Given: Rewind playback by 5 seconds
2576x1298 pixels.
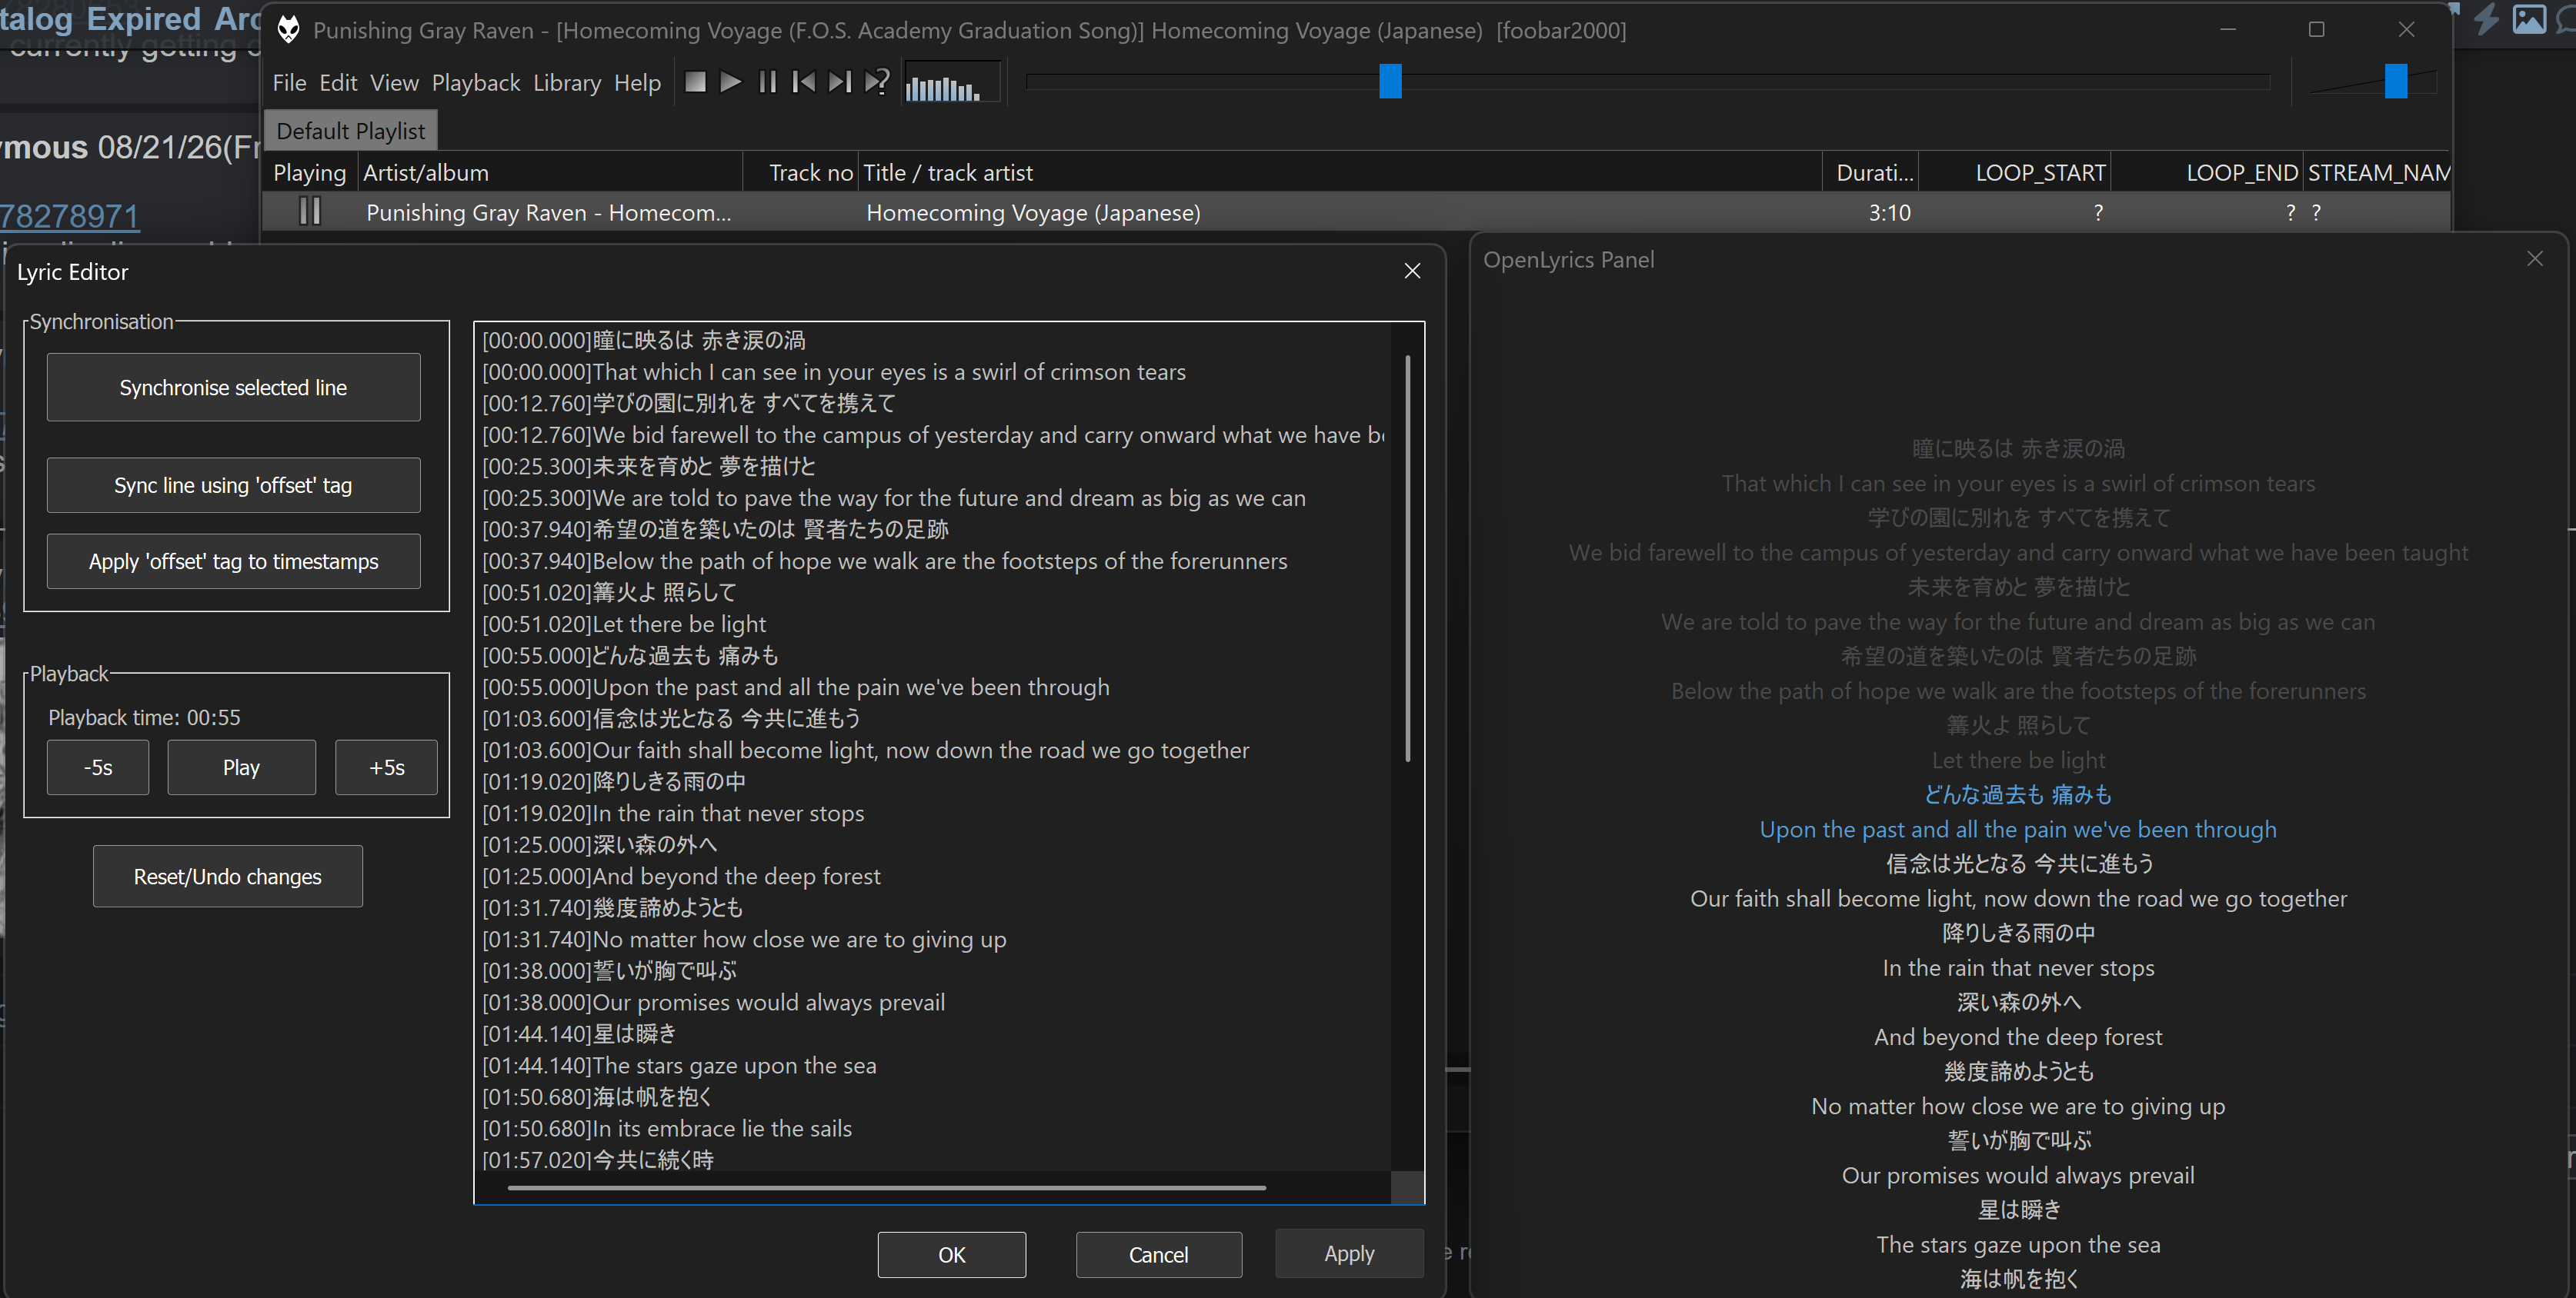Looking at the screenshot, I should point(98,767).
